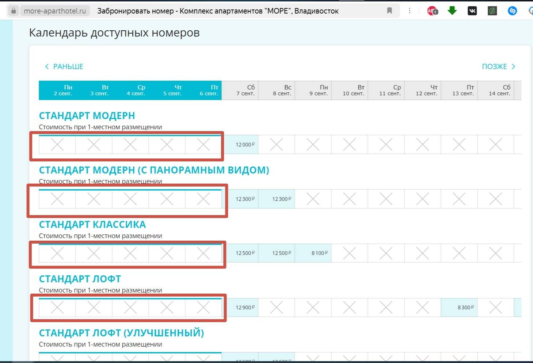The image size is (533, 363).
Task: Select the Пн 9 сент. date header
Action: point(313,90)
